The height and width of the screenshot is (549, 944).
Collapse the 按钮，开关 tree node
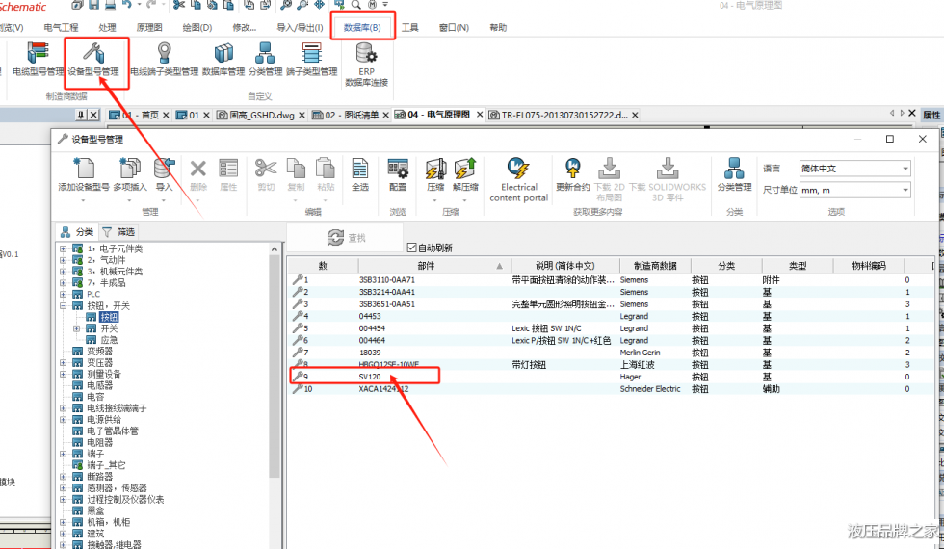[64, 305]
